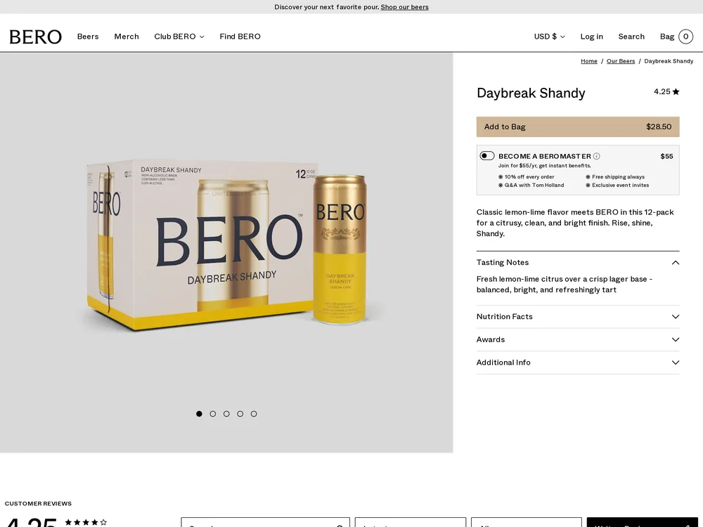Select the second product image dot
Screen dimensions: 703x527
(x=213, y=414)
